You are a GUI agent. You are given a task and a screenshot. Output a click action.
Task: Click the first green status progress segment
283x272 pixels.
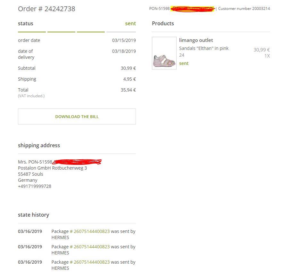32,32
